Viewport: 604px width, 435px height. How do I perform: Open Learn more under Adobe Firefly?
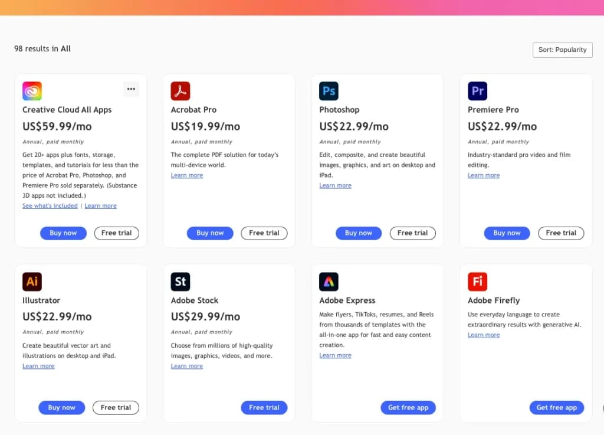484,335
